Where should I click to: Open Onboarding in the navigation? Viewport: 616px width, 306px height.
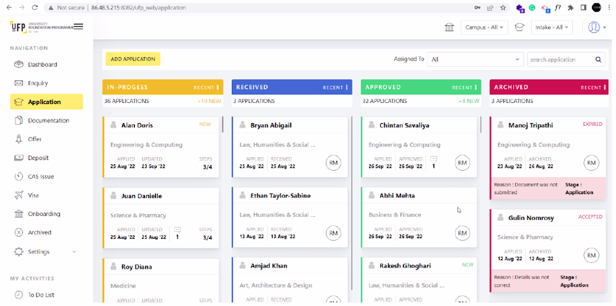(x=46, y=214)
